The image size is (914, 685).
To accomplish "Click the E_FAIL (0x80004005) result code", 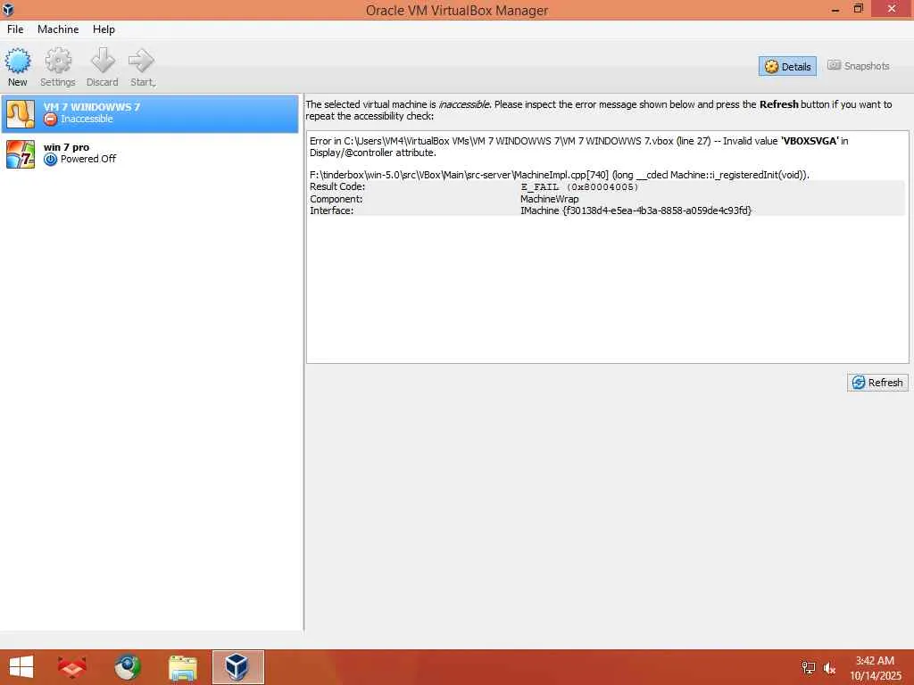I will (579, 187).
